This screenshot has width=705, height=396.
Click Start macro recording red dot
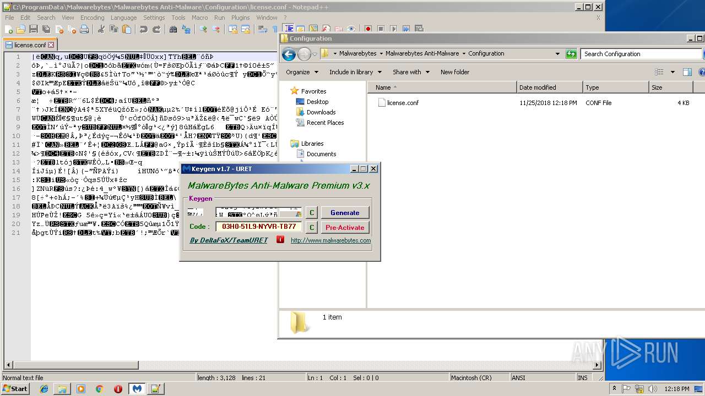pos(368,29)
